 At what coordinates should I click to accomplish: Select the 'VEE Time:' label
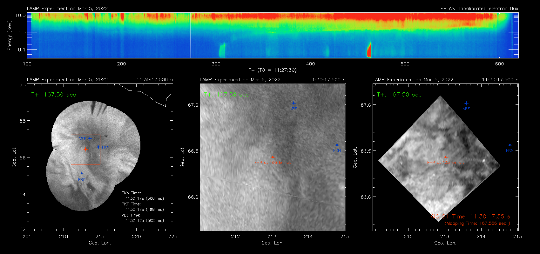(131, 215)
